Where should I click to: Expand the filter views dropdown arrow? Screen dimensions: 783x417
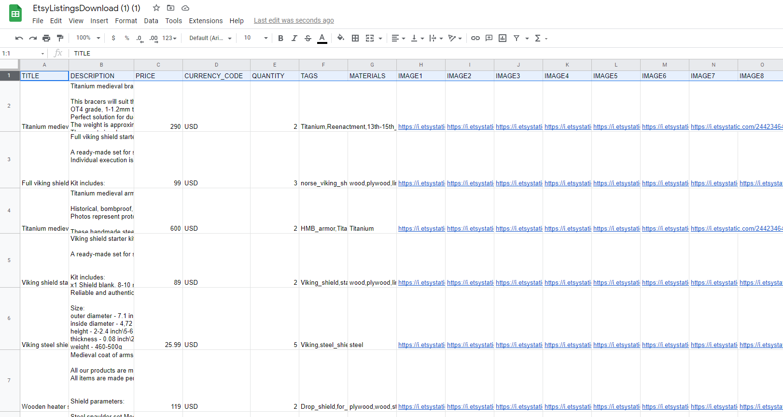click(527, 38)
